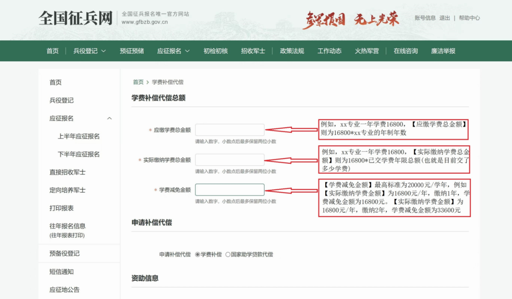
Task: Click the 首页 breadcrumb link
Action: click(x=138, y=82)
